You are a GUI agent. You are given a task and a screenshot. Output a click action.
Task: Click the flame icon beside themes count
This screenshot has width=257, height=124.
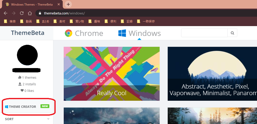20,77
